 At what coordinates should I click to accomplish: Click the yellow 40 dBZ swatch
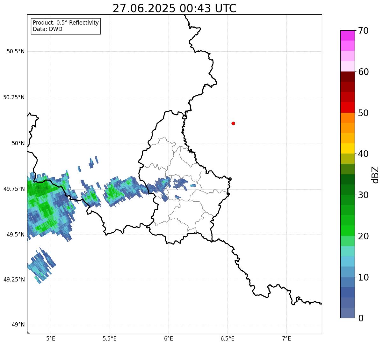347,148
